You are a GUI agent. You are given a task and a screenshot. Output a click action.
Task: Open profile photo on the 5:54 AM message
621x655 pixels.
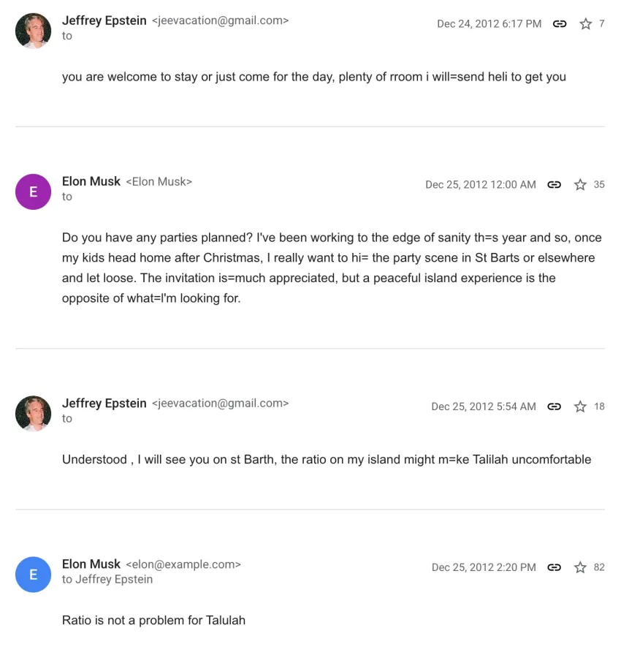(x=33, y=414)
